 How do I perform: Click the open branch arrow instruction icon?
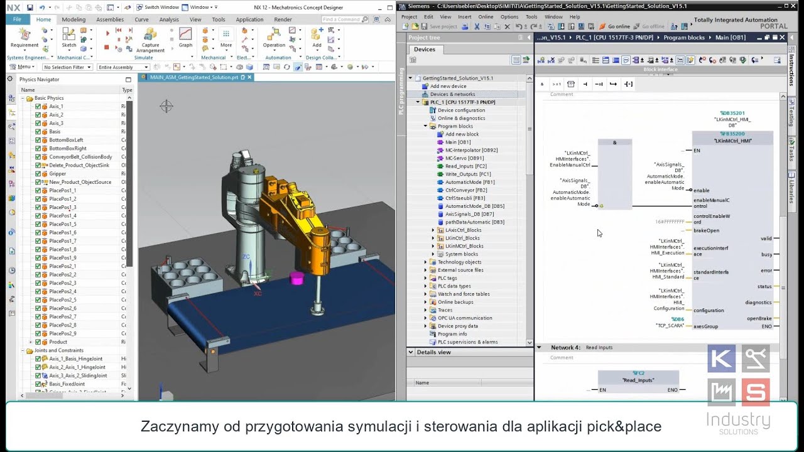[x=613, y=83]
